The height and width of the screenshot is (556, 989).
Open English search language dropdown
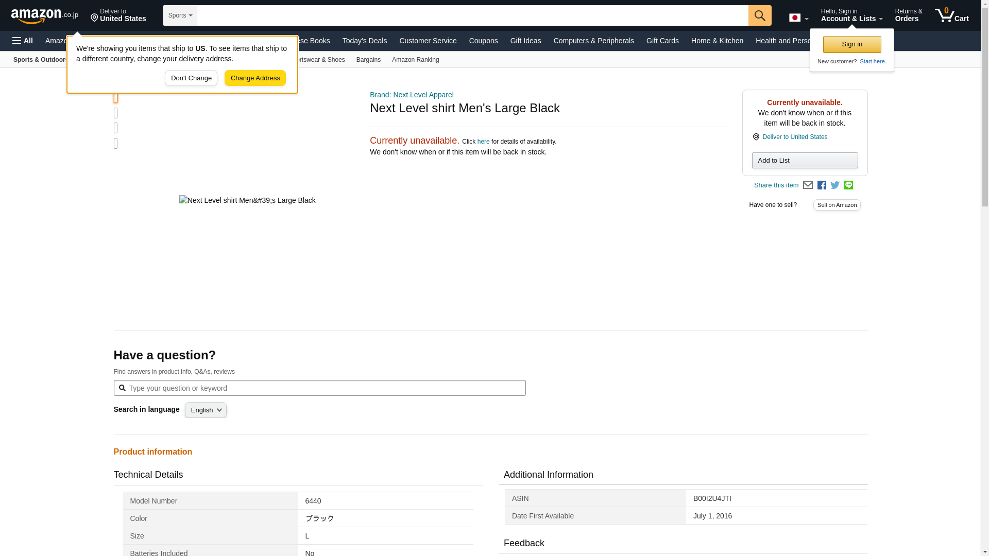point(206,410)
